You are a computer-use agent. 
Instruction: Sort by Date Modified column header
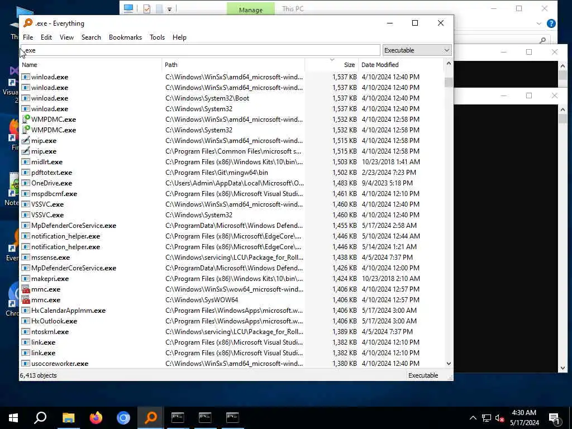click(401, 65)
